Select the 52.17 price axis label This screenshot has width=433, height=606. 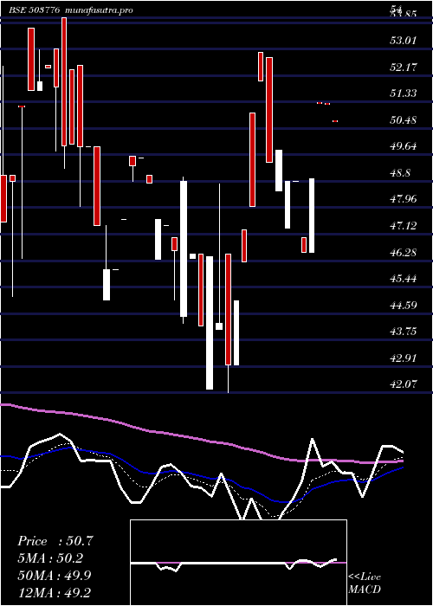coord(404,68)
